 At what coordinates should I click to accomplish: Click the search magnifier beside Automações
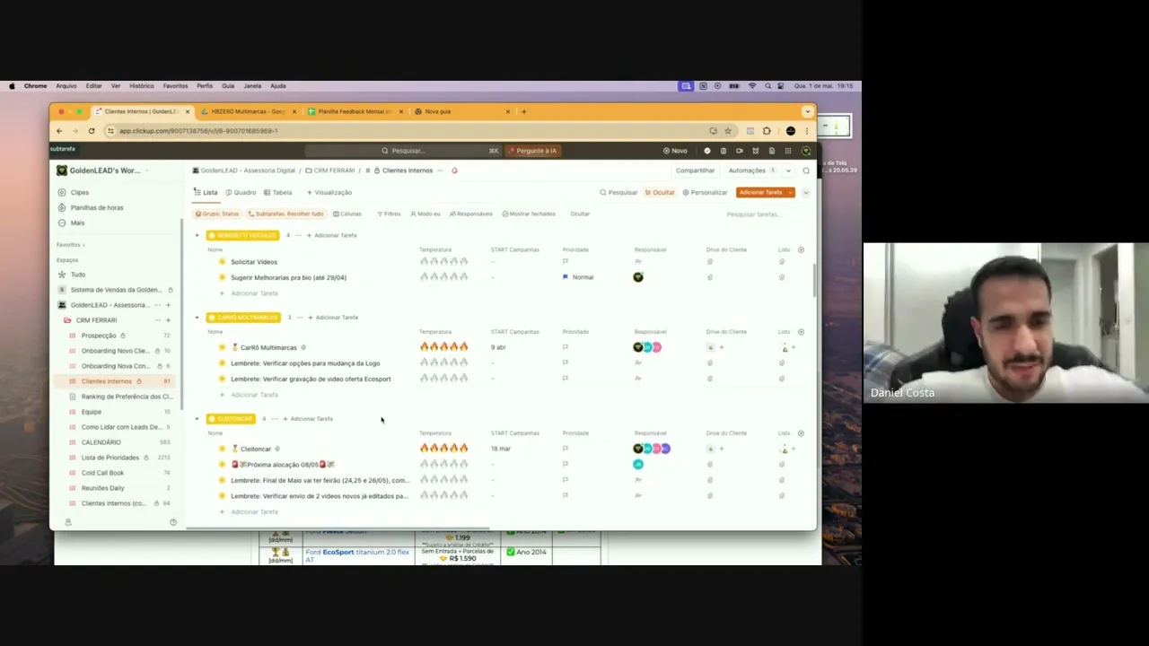coord(805,170)
